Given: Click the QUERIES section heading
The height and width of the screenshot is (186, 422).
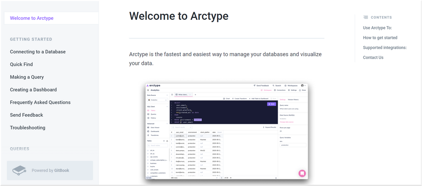Looking at the screenshot, I should coord(20,149).
